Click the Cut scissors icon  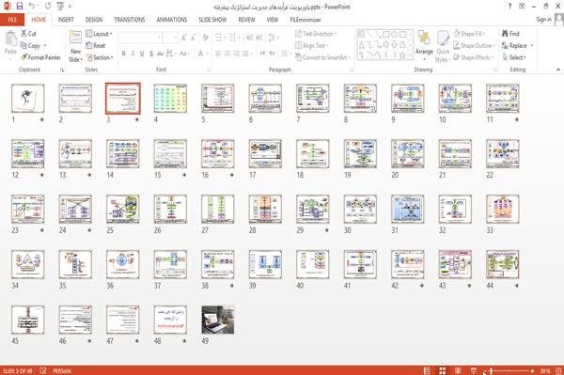(24, 34)
